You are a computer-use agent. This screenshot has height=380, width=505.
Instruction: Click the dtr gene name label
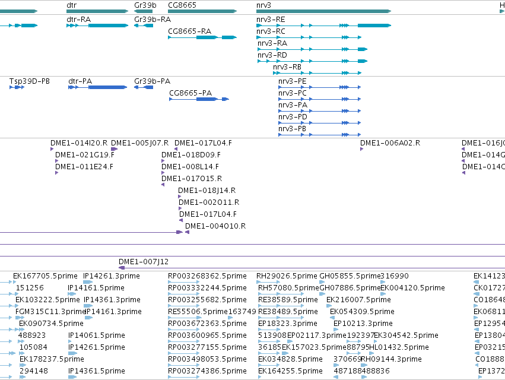71,5
